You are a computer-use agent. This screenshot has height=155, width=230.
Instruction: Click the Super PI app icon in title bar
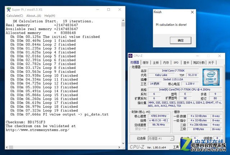pyautogui.click(x=9, y=10)
